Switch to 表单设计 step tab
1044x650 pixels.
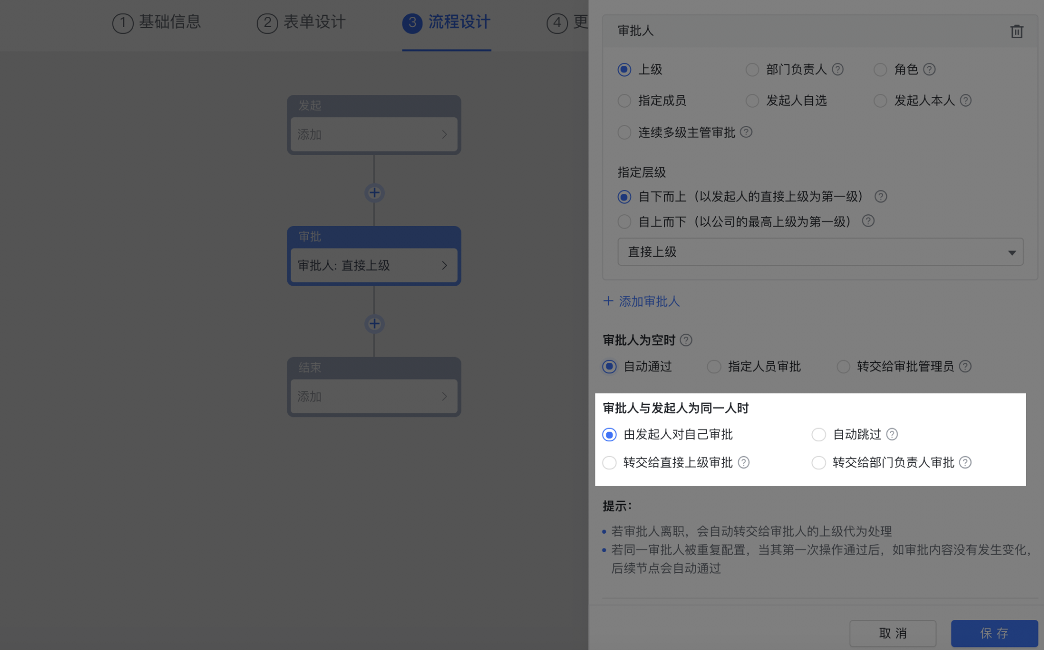(302, 22)
